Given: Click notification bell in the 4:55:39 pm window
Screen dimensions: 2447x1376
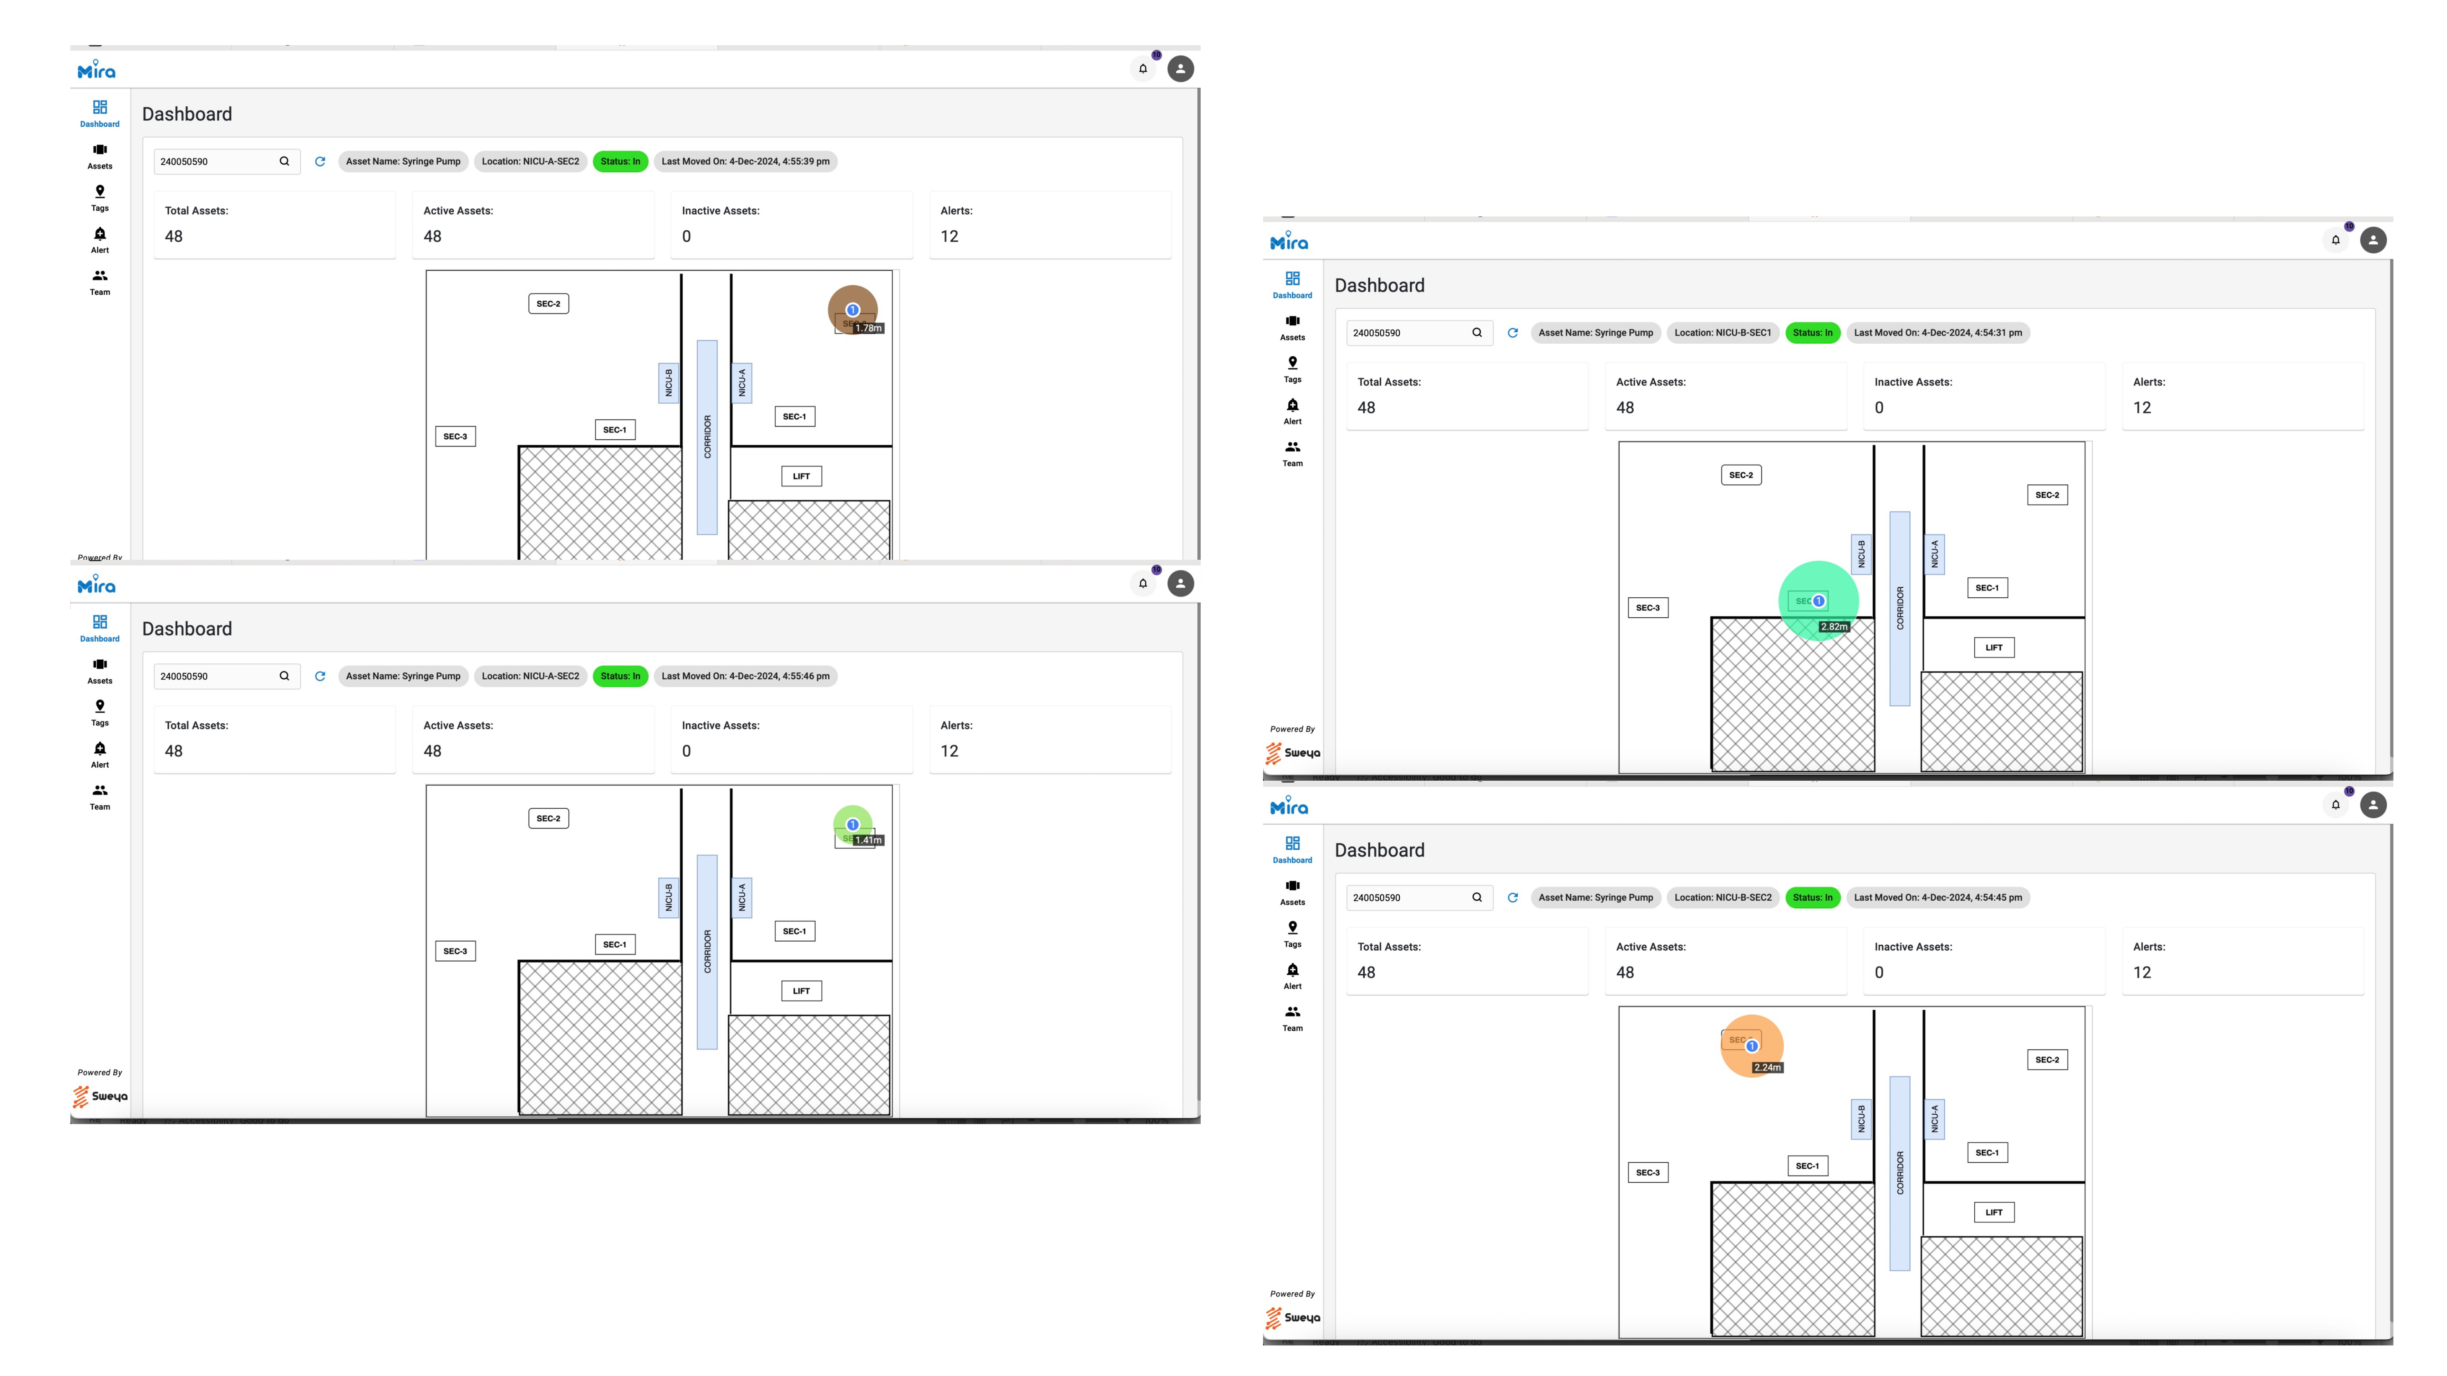Looking at the screenshot, I should click(1143, 68).
